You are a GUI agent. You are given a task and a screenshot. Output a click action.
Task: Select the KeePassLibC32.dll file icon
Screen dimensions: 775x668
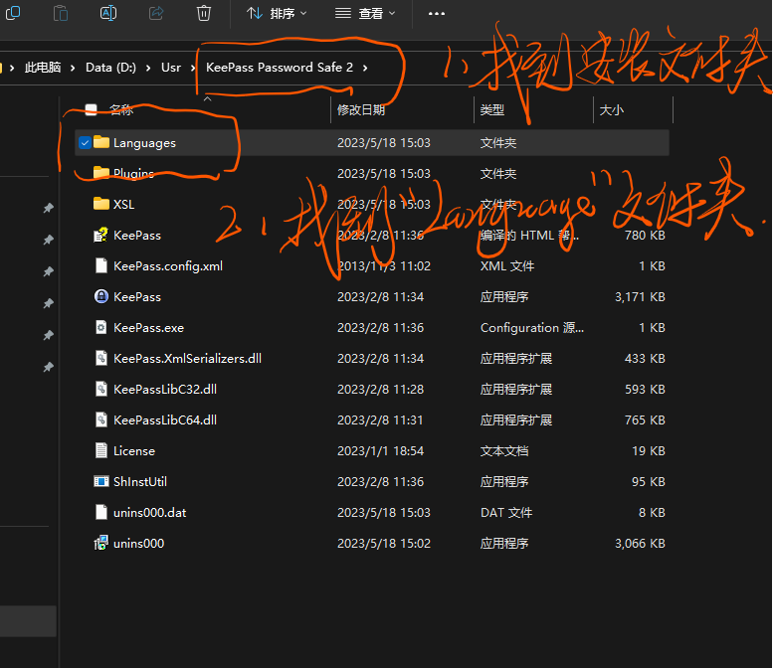[101, 389]
